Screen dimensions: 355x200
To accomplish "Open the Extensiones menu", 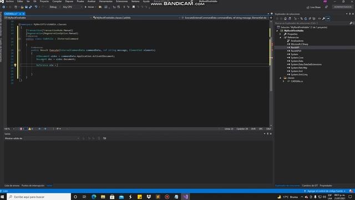I will coord(122,1).
